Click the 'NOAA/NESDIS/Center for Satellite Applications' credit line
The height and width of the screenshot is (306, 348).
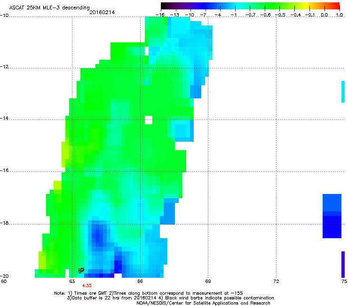(x=203, y=303)
